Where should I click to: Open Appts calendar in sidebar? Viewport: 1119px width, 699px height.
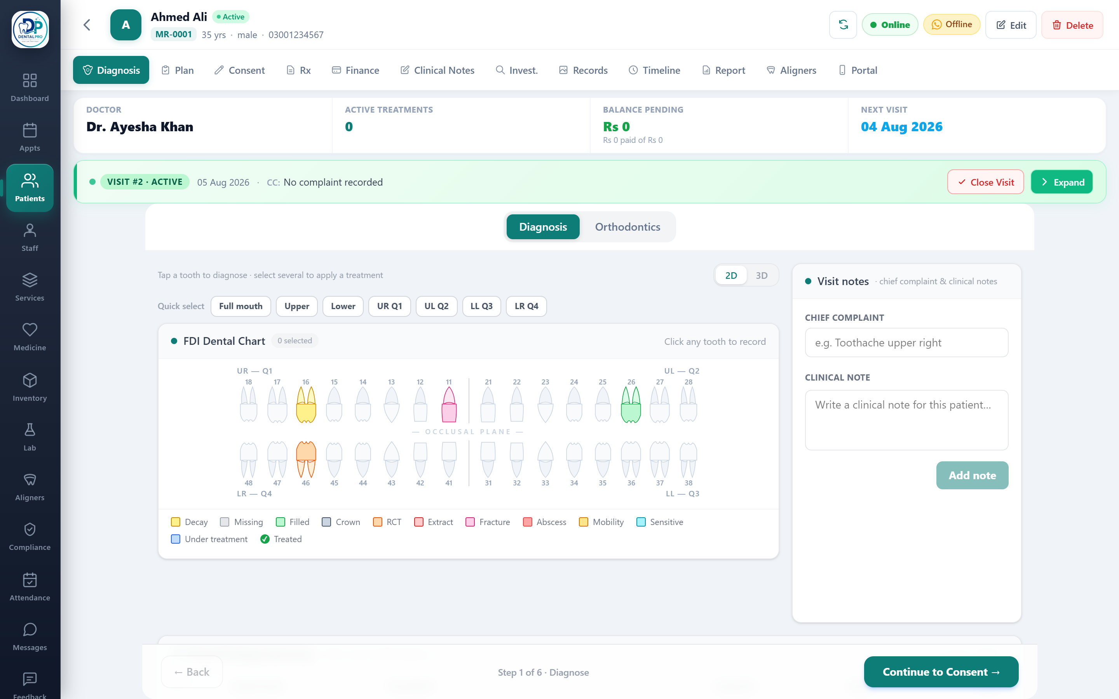pos(30,137)
